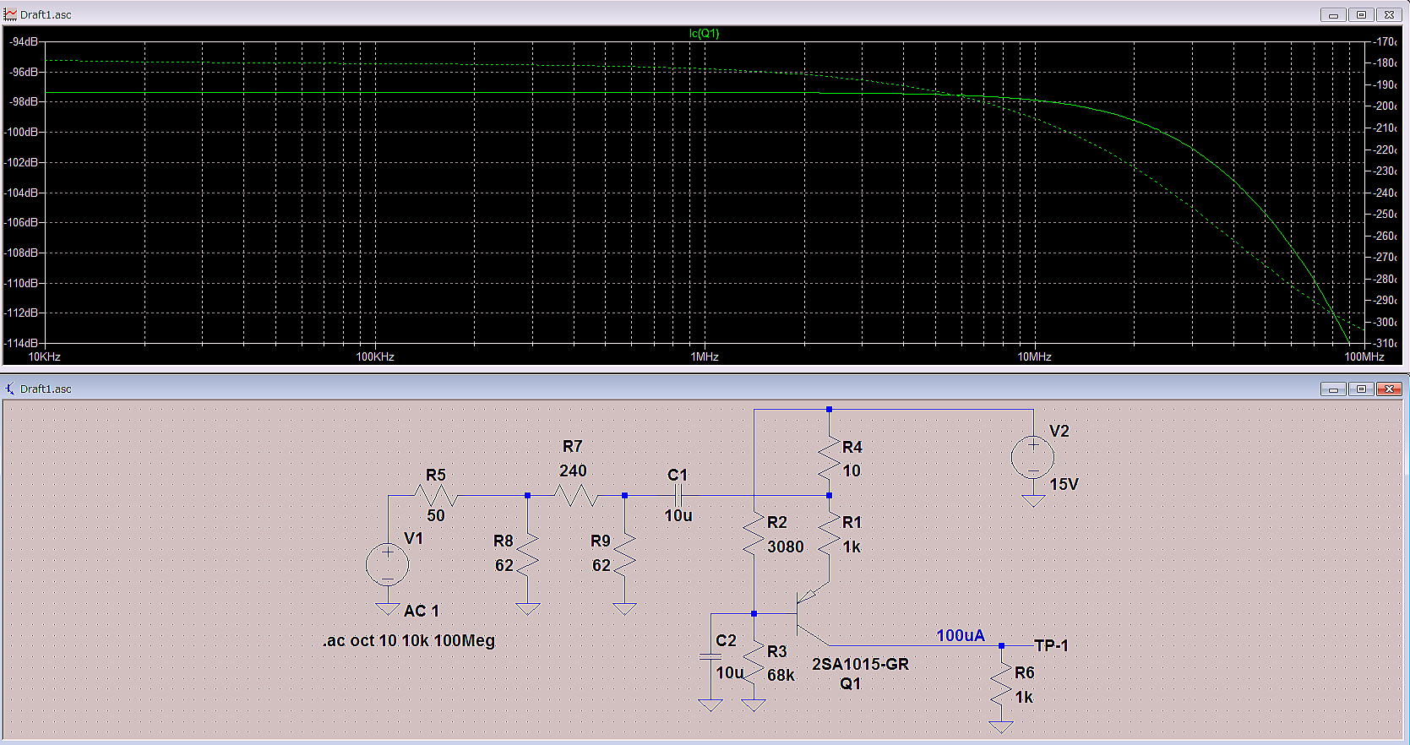The image size is (1410, 745).
Task: Click the schematic icon in the lower window title bar
Action: point(10,389)
